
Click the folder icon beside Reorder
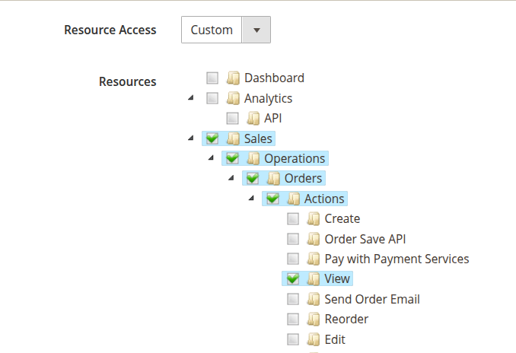pyautogui.click(x=313, y=319)
